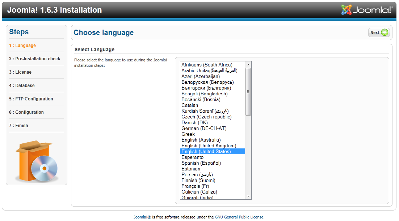The width and height of the screenshot is (399, 221).
Task: Click the language list scrollbar thumb
Action: click(248, 92)
